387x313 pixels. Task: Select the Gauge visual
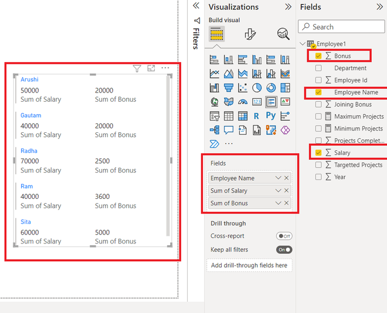pyautogui.click(x=243, y=102)
